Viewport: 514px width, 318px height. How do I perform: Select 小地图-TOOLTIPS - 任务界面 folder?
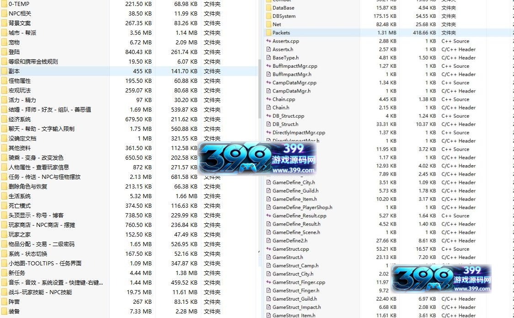[45, 263]
